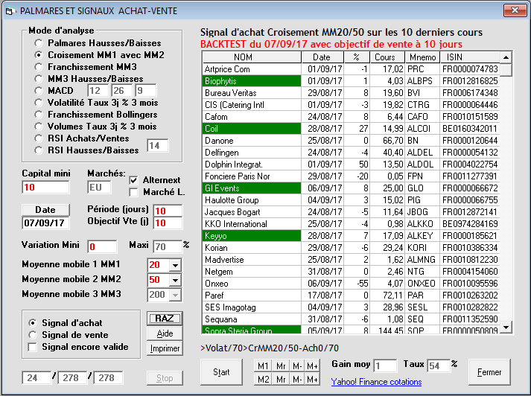
Task: Click the list scrollbar up arrow
Action: point(506,57)
